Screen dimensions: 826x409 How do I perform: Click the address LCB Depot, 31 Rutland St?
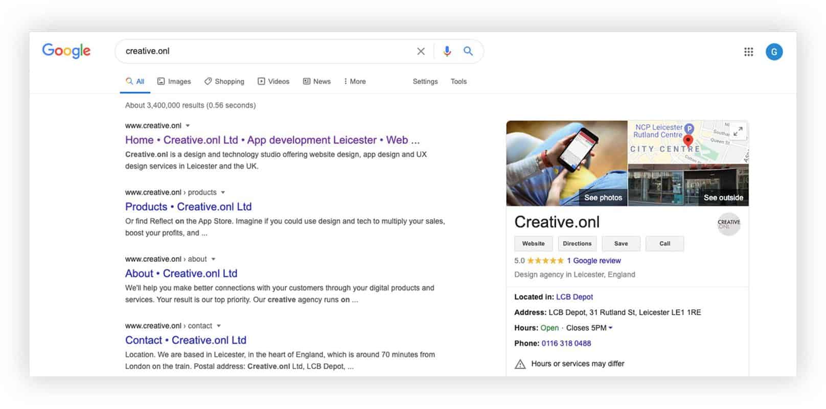pyautogui.click(x=625, y=312)
